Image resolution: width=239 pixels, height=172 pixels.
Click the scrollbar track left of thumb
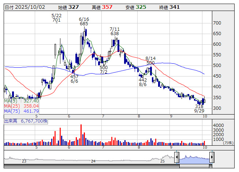point(92,166)
